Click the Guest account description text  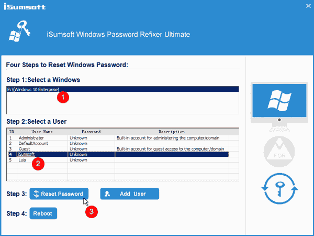coord(170,149)
